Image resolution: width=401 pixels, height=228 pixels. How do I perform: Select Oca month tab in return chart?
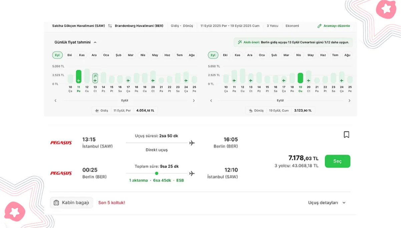[x=262, y=55]
